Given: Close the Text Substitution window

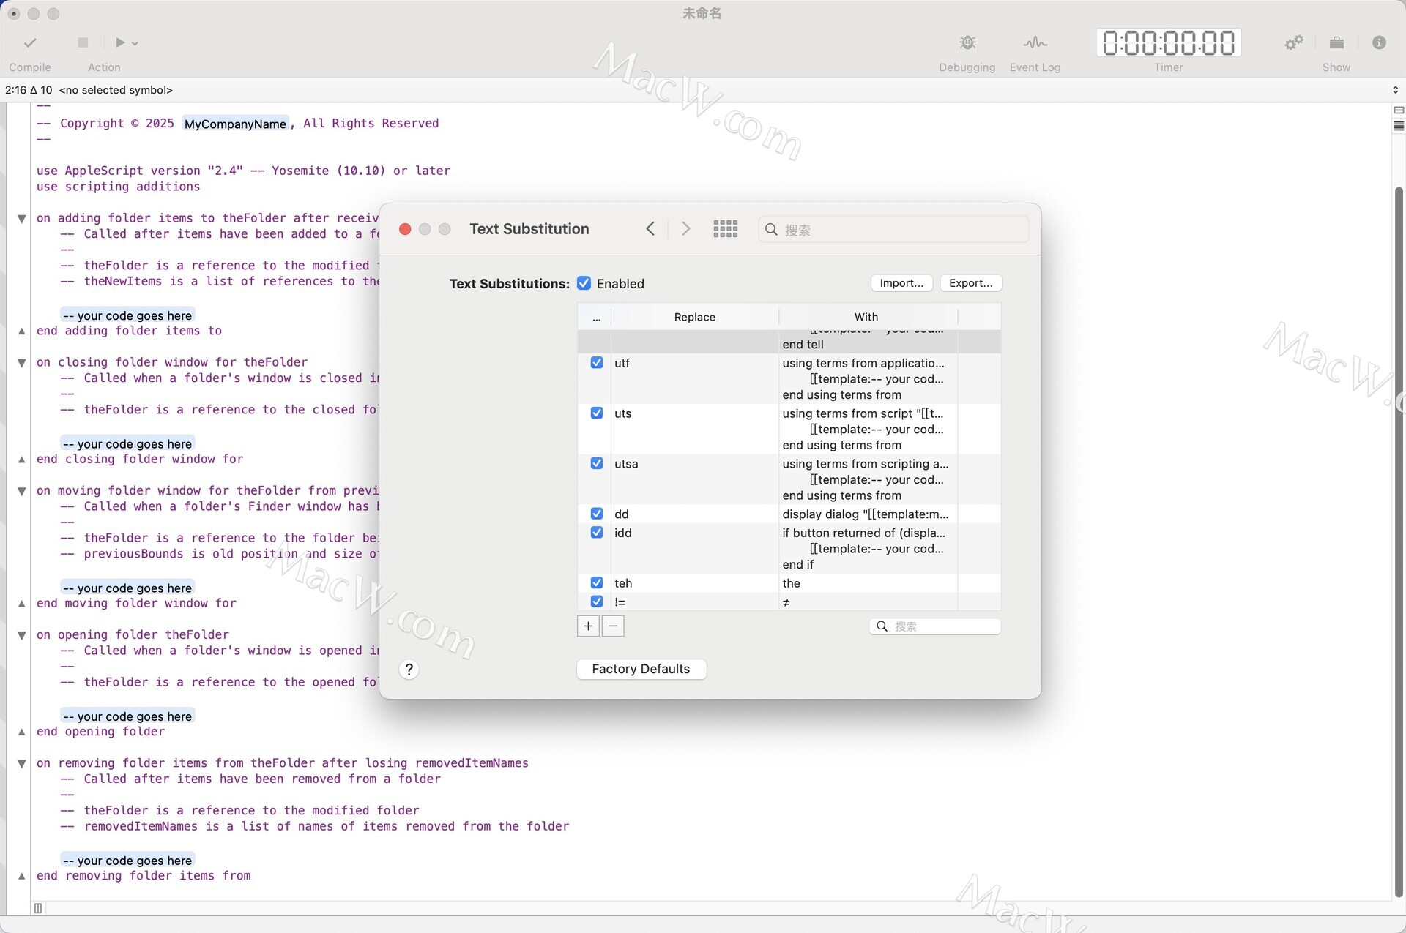Looking at the screenshot, I should point(405,229).
